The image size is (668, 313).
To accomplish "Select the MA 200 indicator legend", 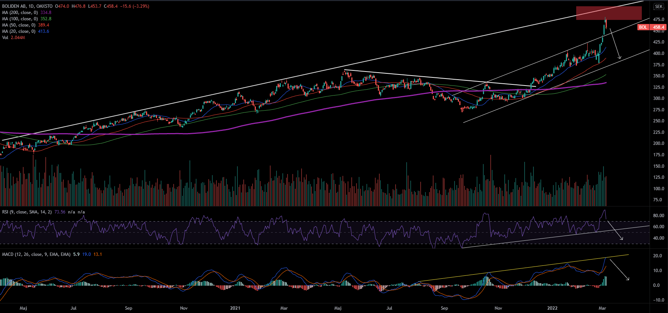I will click(x=20, y=13).
